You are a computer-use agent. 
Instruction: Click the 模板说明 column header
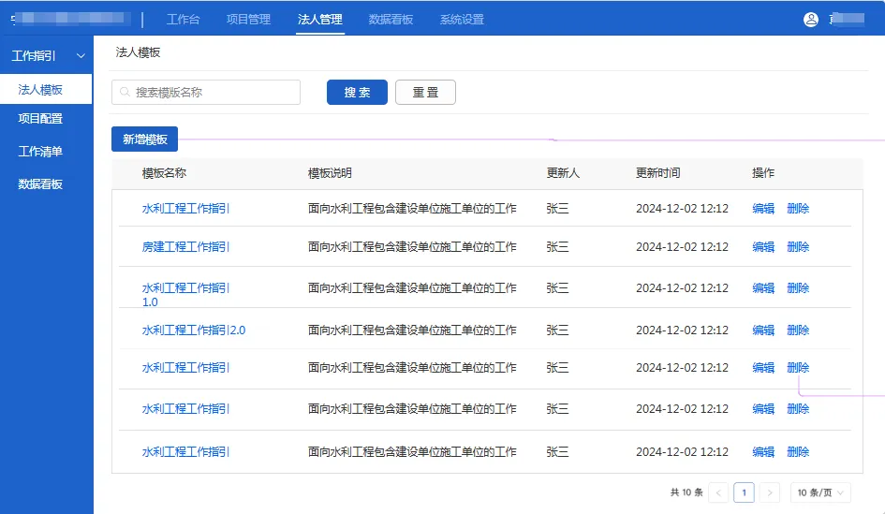330,173
